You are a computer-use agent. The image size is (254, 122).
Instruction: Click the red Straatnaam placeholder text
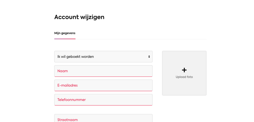[x=68, y=120]
